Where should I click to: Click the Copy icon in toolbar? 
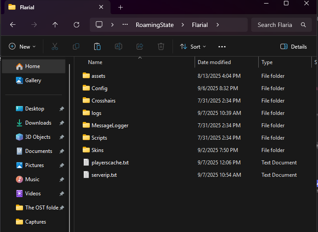point(76,46)
